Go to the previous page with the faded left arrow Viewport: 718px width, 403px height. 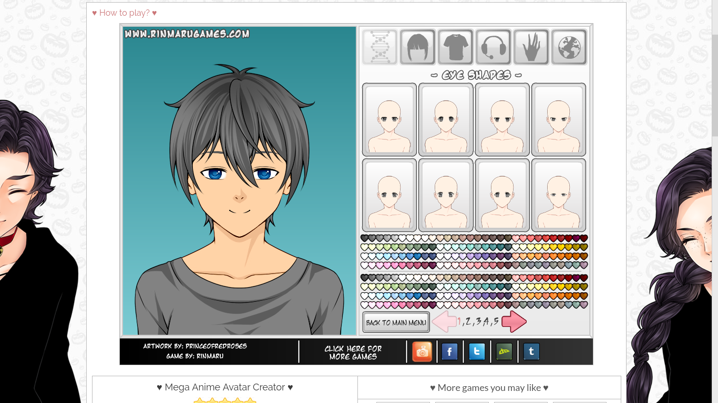(444, 322)
